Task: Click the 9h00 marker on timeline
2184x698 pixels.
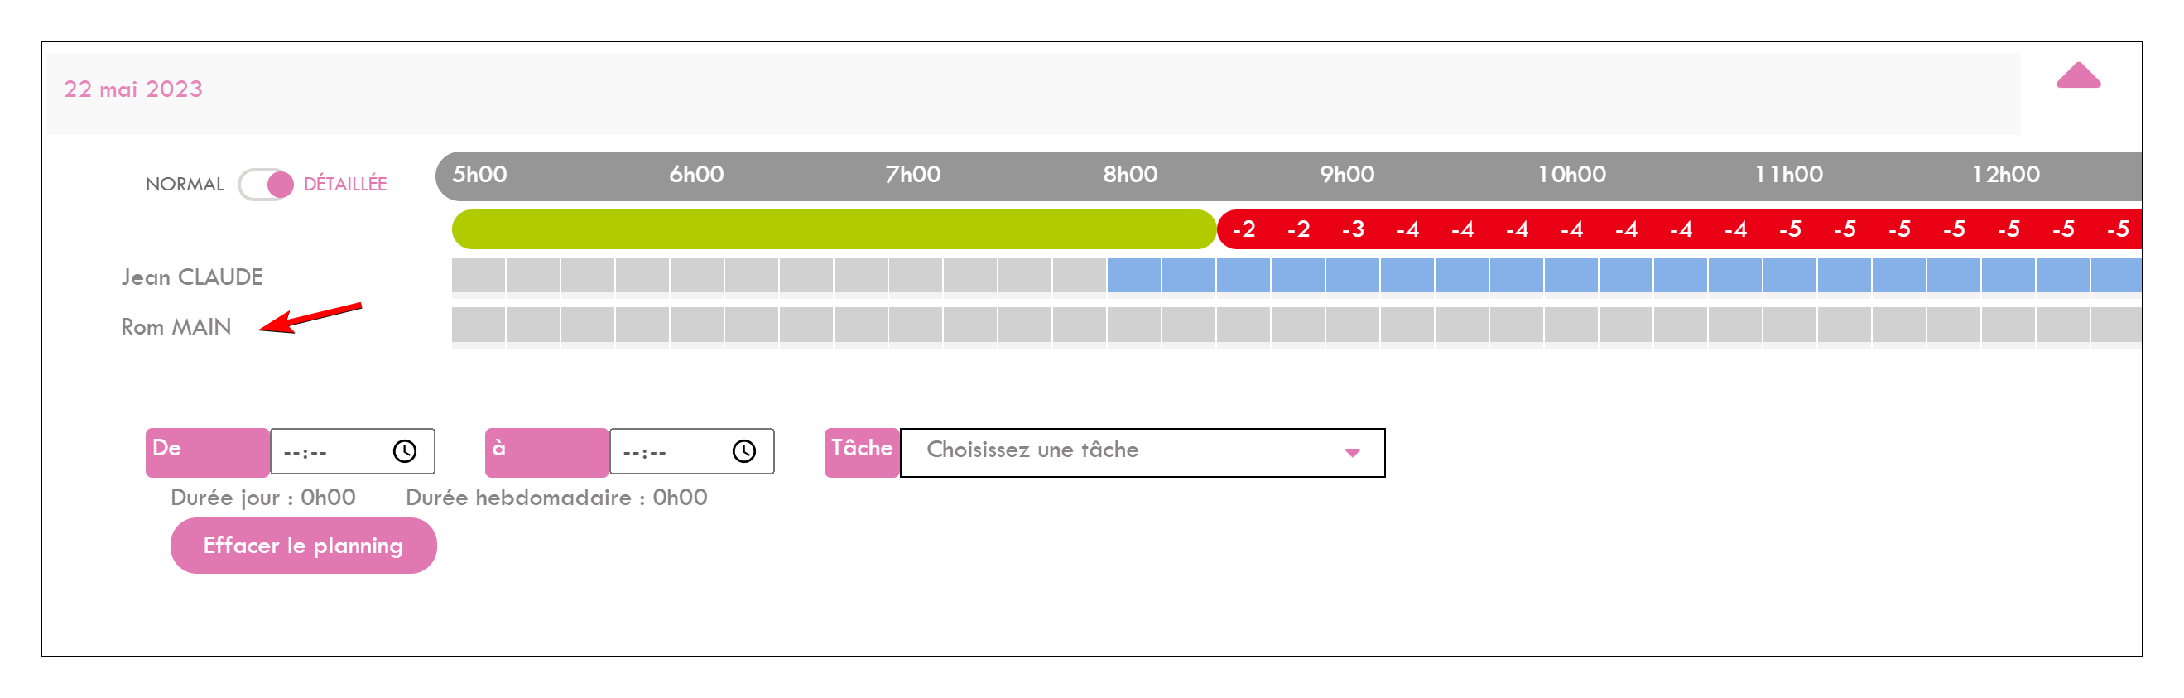Action: 1346,175
